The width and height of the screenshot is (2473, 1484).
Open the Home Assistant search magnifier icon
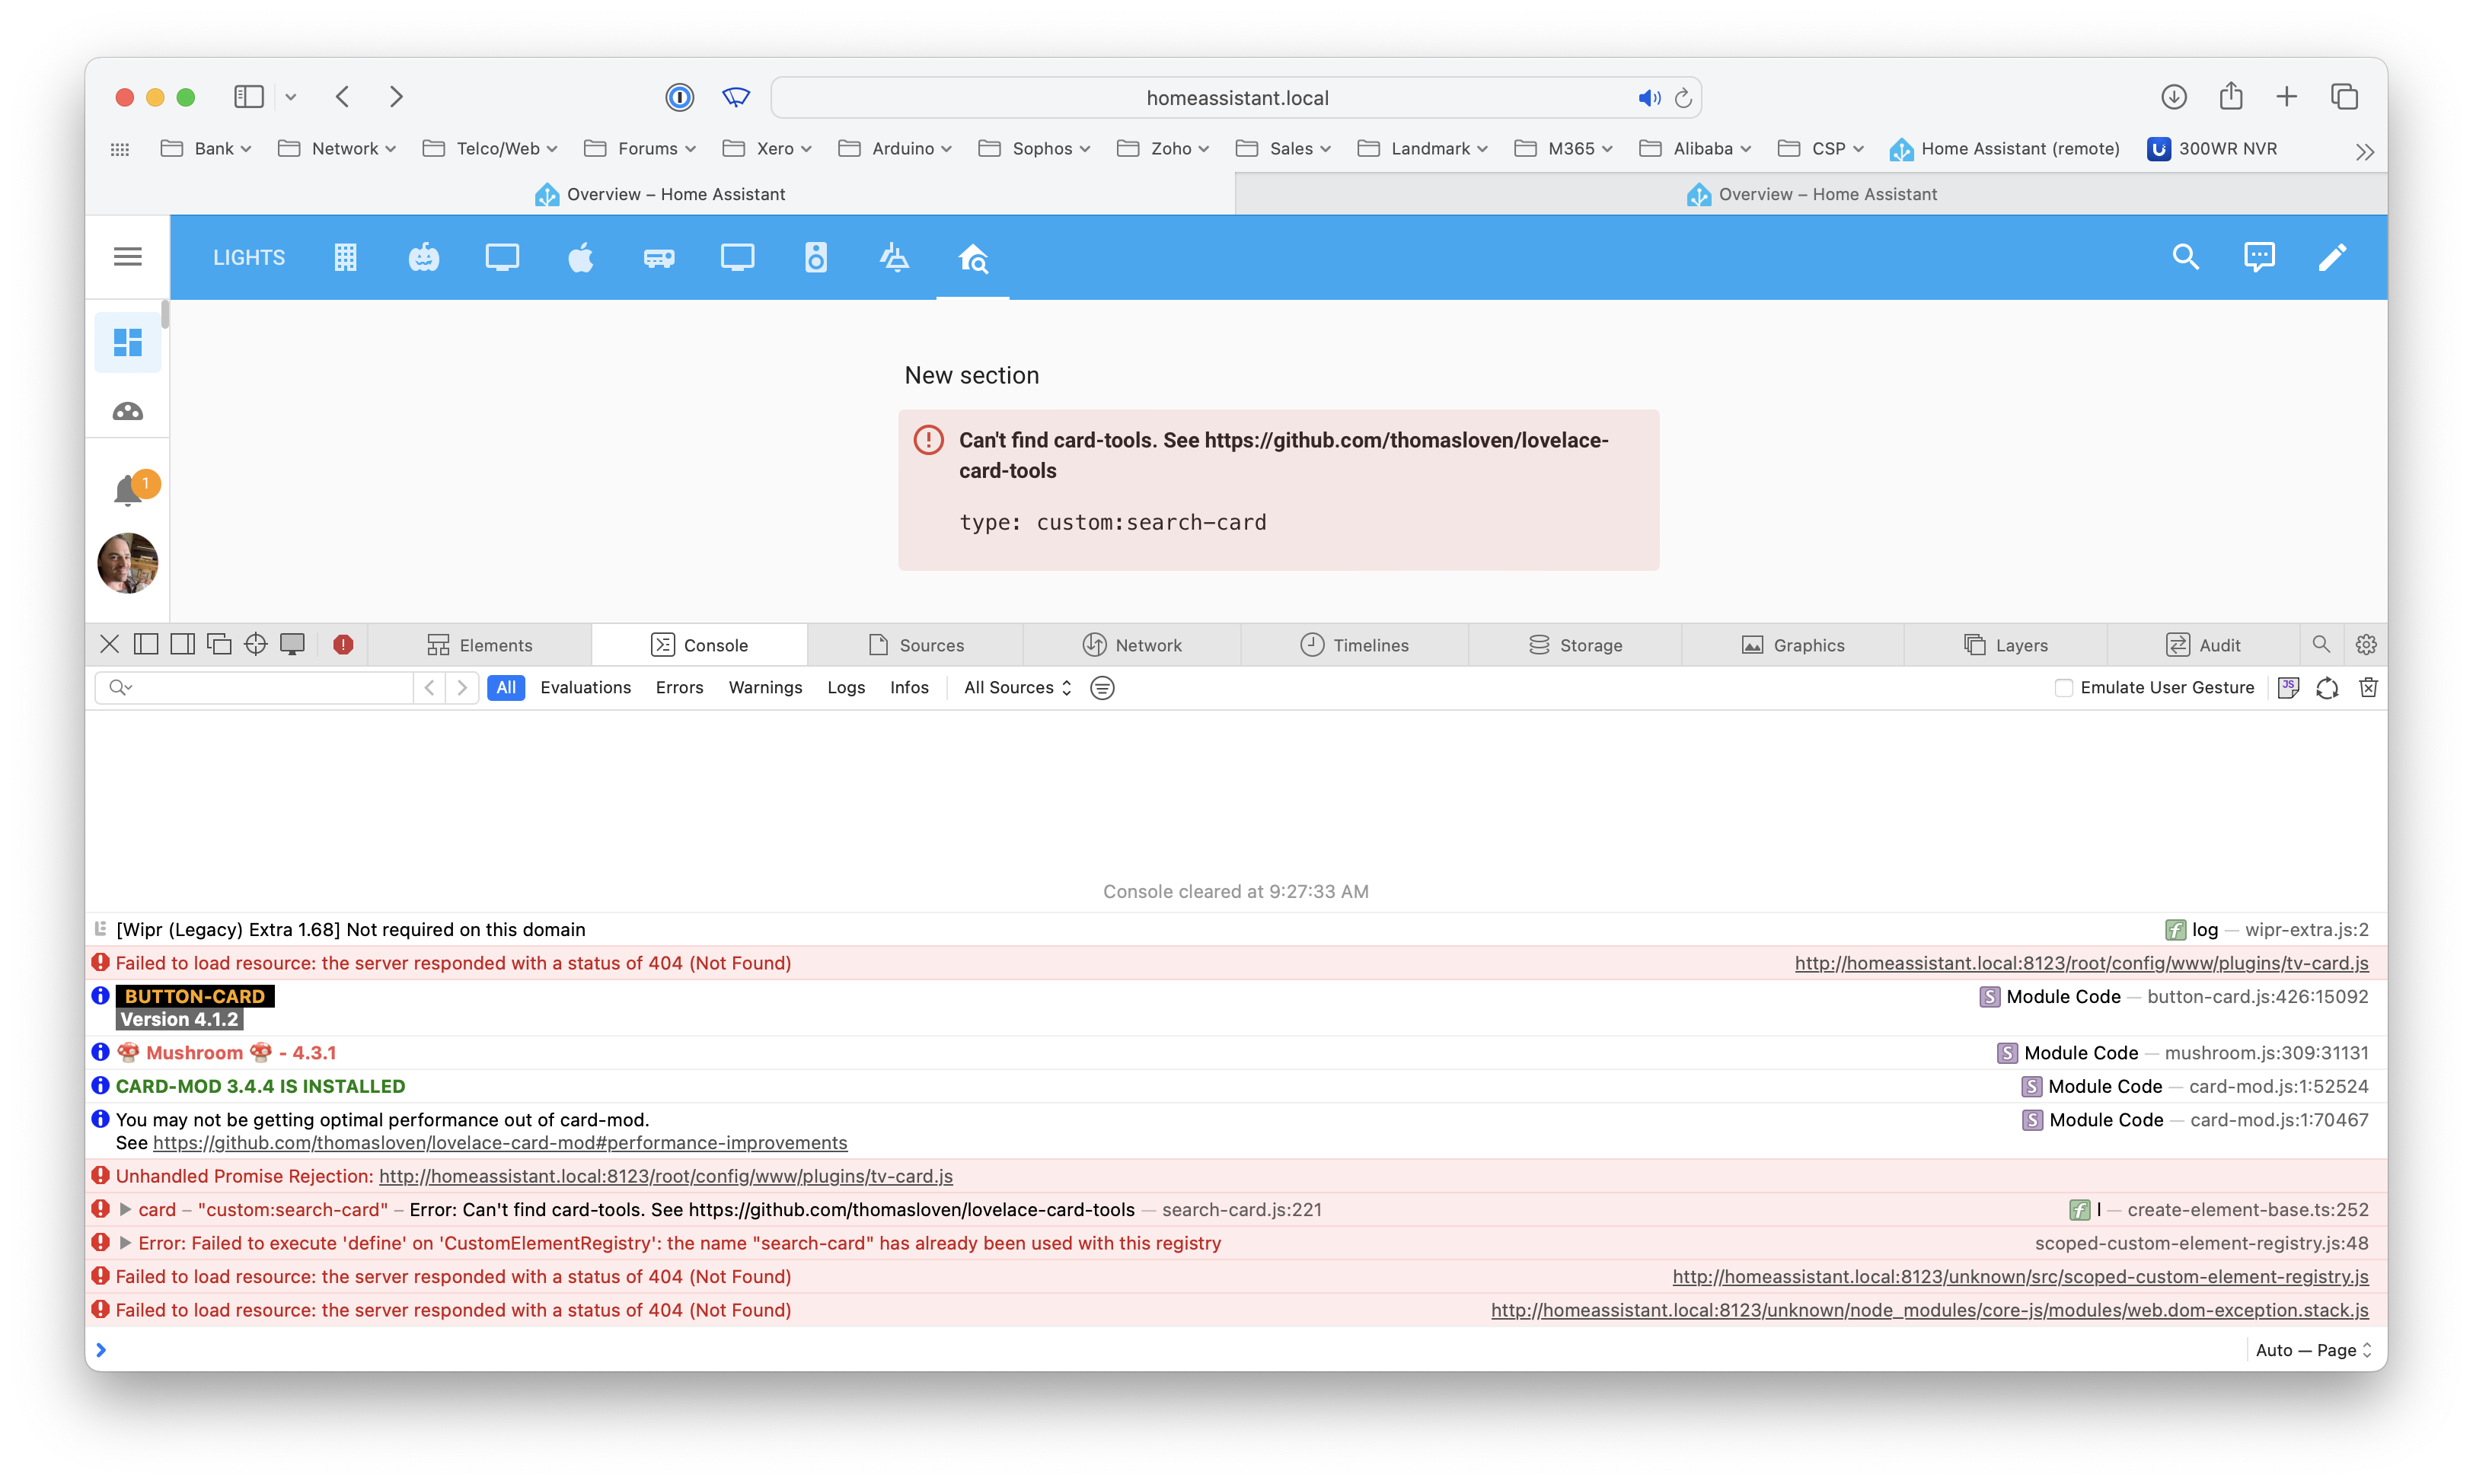click(x=2185, y=257)
